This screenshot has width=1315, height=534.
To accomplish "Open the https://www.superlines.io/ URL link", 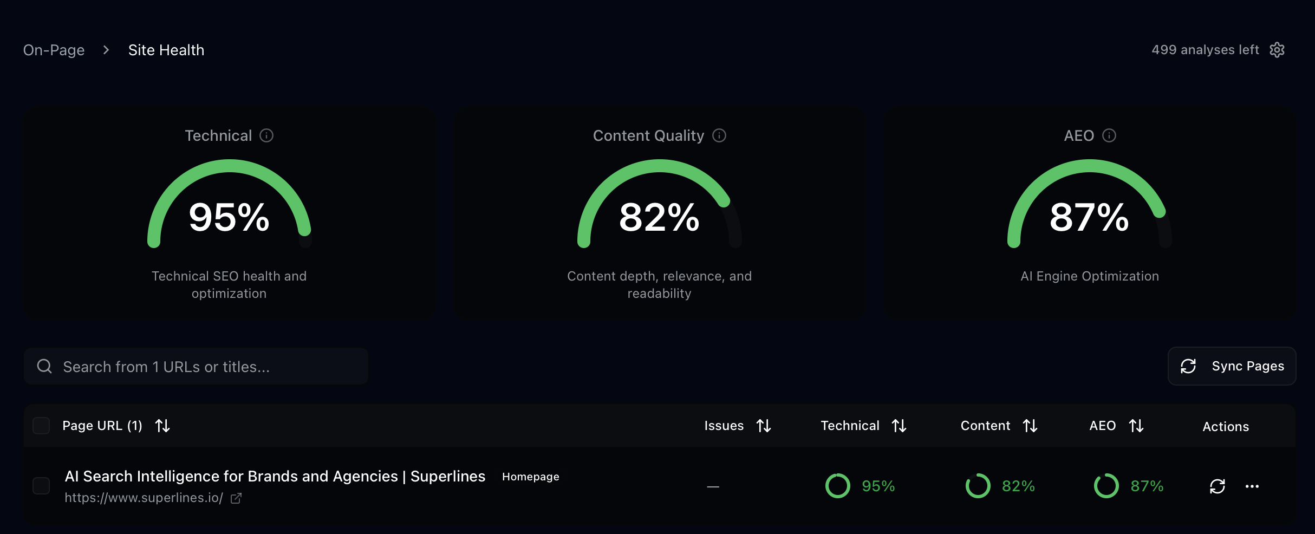I will tap(144, 498).
